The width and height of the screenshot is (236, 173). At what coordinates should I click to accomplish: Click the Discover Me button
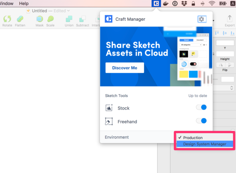click(x=125, y=68)
